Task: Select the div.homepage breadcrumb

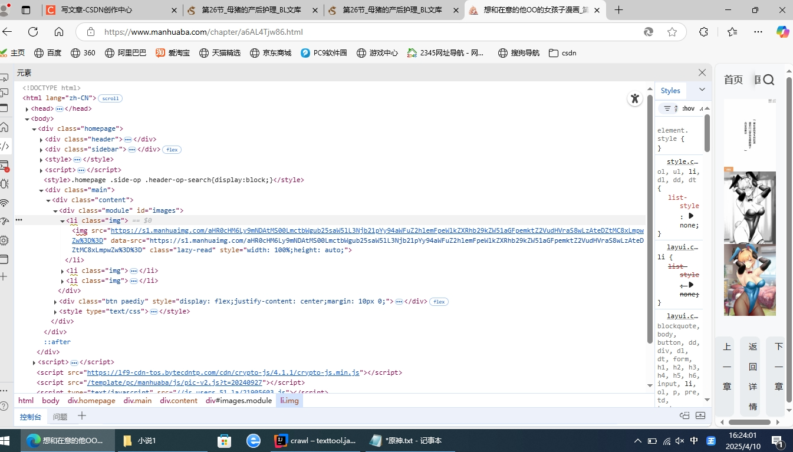Action: tap(91, 401)
